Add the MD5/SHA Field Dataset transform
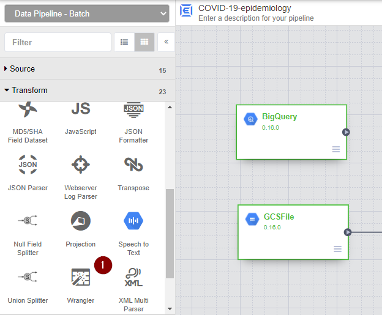 tap(28, 123)
